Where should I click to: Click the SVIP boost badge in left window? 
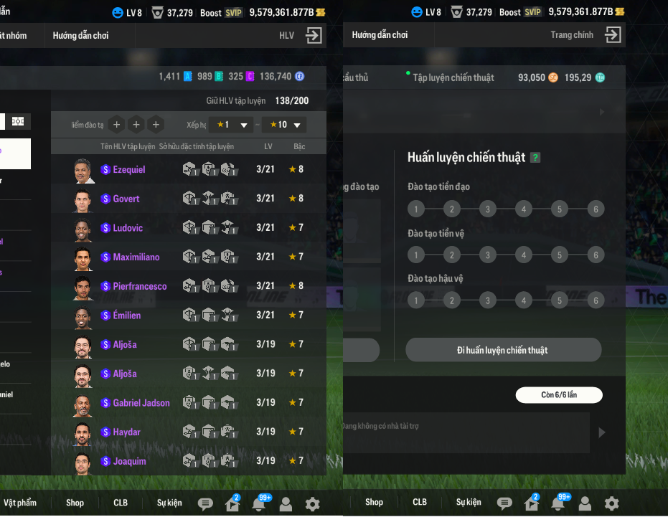233,13
